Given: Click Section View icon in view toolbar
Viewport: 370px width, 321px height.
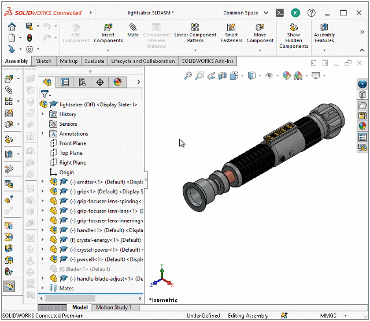Looking at the screenshot, I should coord(222,76).
